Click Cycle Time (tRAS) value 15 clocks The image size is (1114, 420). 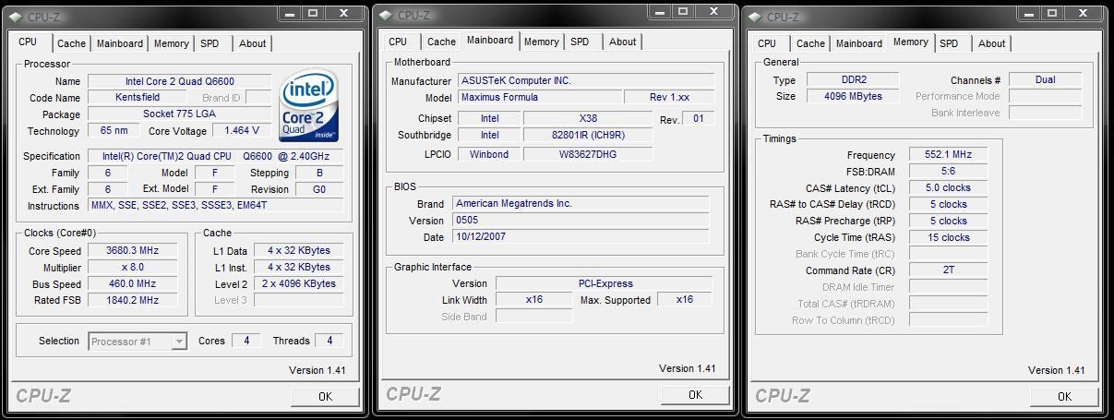click(x=948, y=237)
